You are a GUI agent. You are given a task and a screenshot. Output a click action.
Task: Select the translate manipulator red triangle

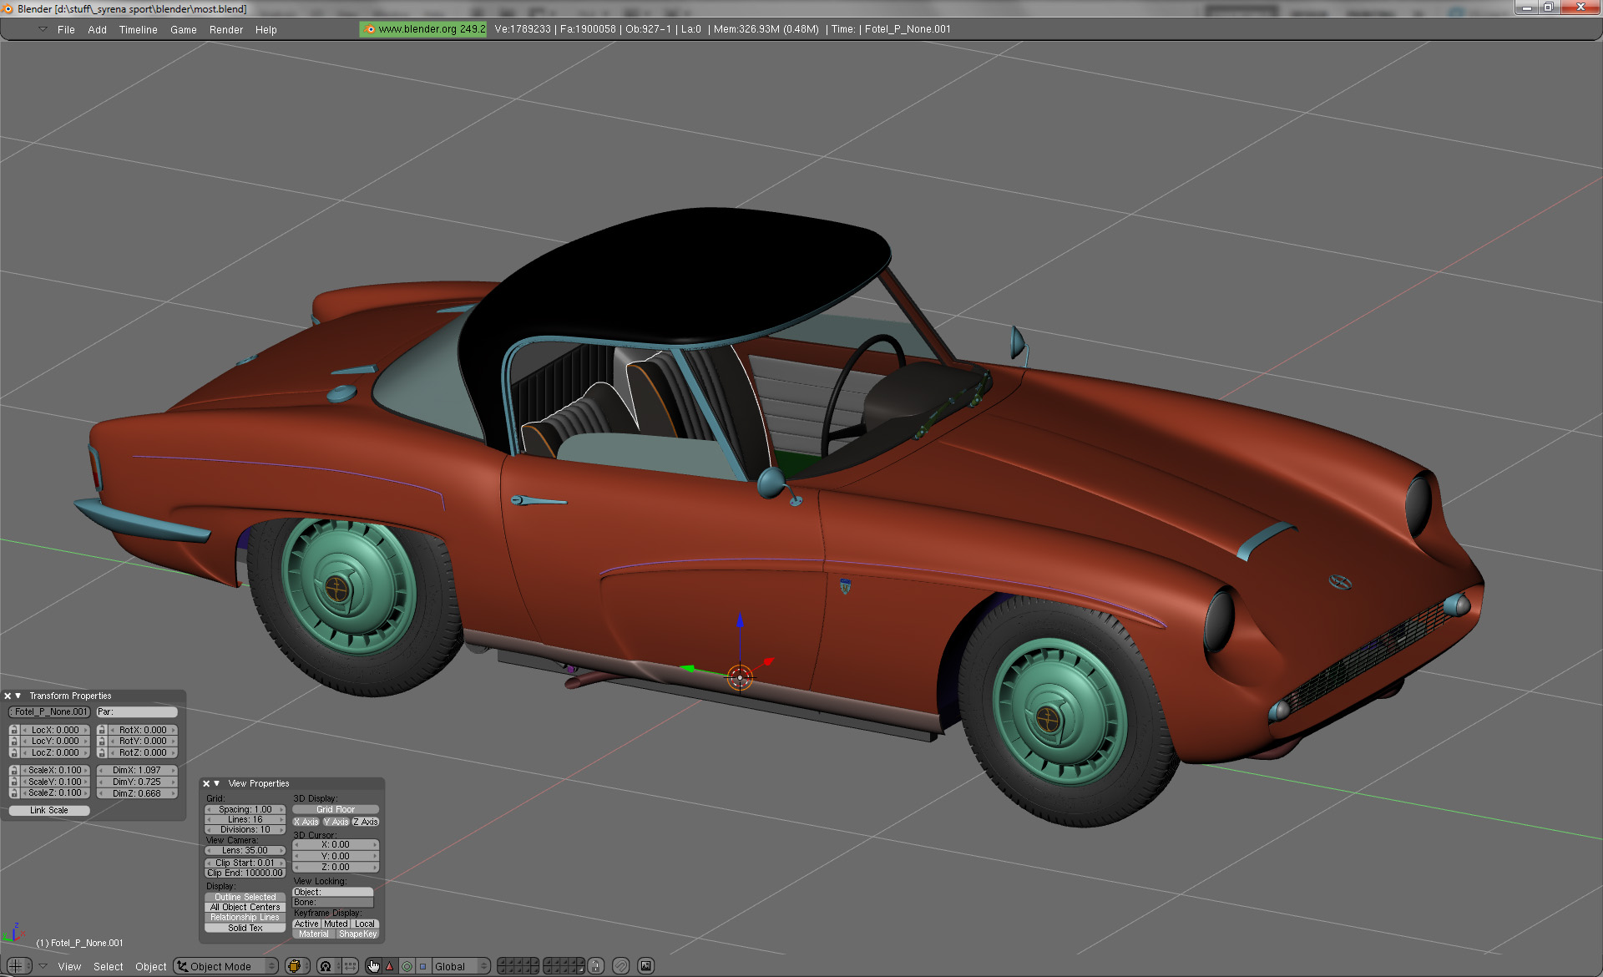tap(390, 966)
